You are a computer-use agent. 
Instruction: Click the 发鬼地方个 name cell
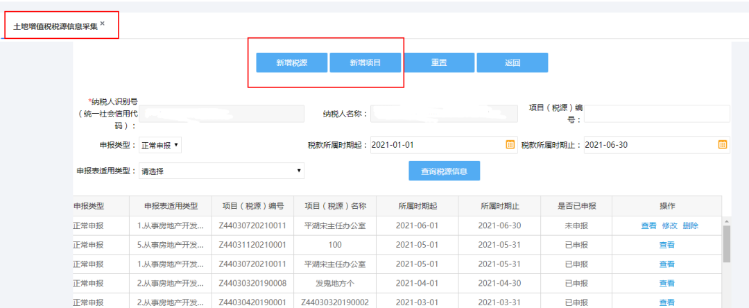336,283
